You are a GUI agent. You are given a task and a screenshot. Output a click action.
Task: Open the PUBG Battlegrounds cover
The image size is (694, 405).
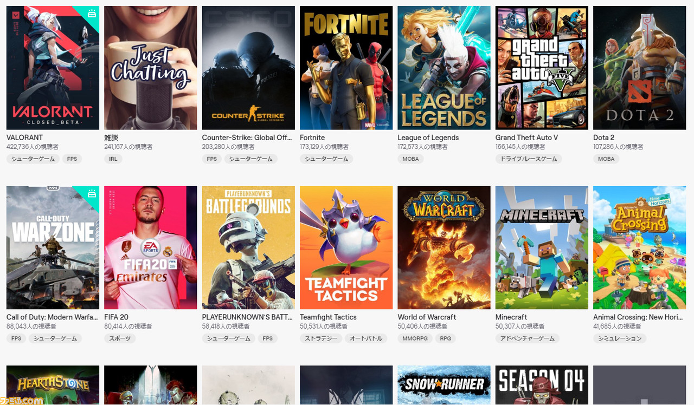(248, 248)
